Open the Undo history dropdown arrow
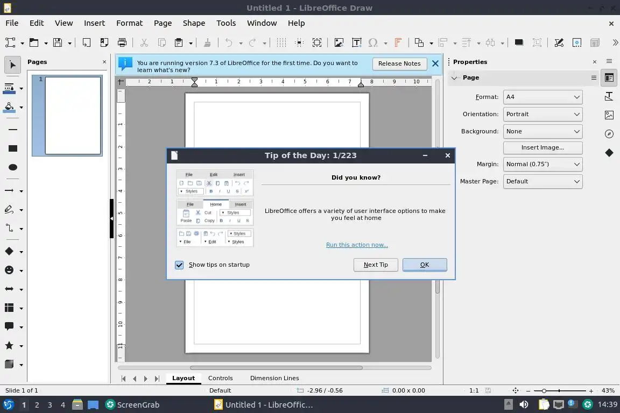 click(x=241, y=42)
